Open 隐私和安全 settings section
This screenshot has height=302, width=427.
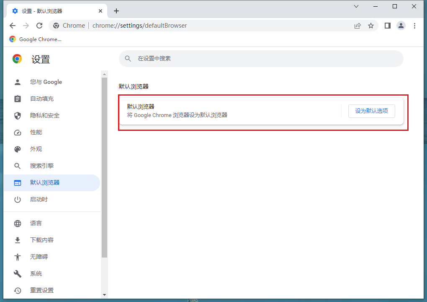click(x=52, y=115)
